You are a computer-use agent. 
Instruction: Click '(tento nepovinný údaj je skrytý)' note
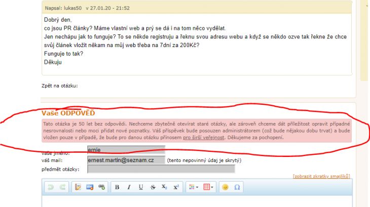(x=204, y=160)
